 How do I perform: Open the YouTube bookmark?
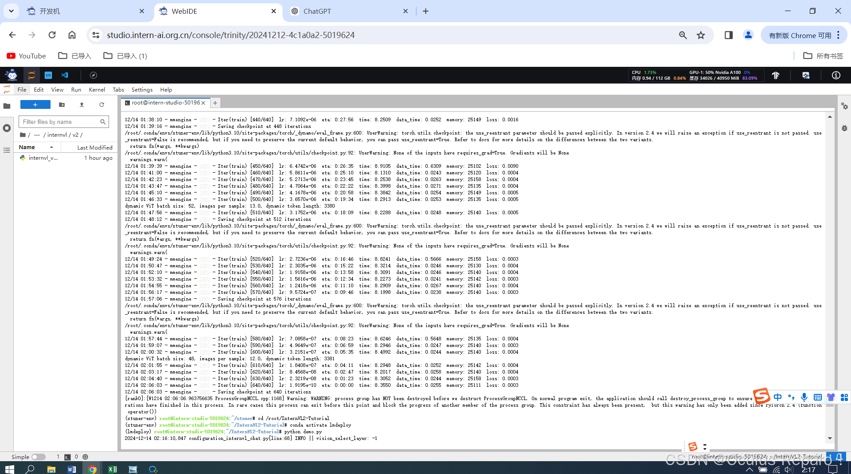click(26, 56)
